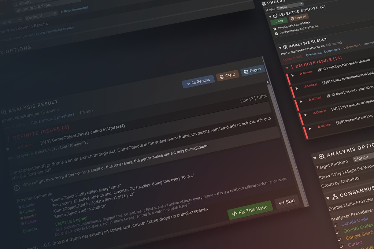Click magnifier icon beside PerformanceAntiPatterns Analysis Result

click(x=285, y=47)
